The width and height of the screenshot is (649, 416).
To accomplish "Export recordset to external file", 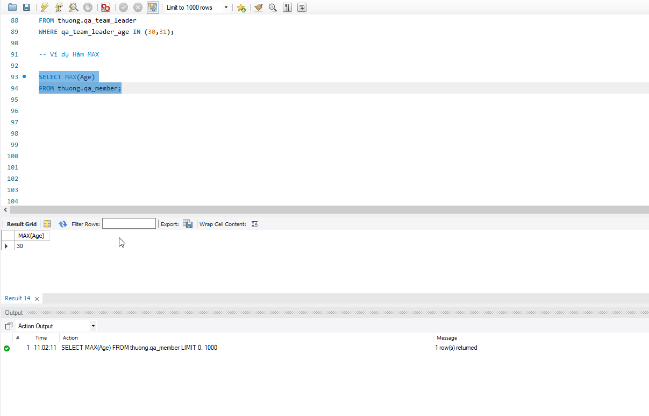I will pyautogui.click(x=188, y=224).
